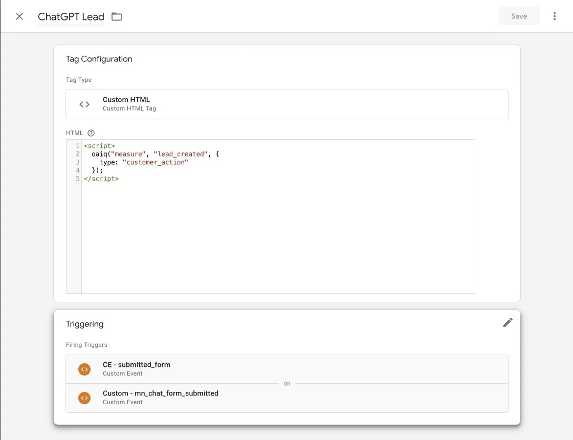Click the opening <script> line
573x440 pixels.
[x=99, y=146]
